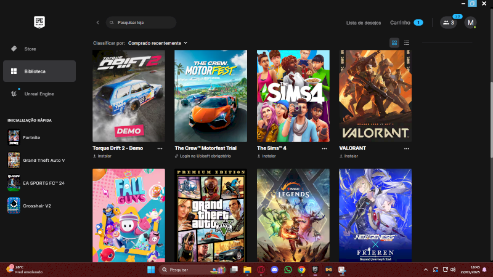Open the Carrinho shopping cart
This screenshot has width=493, height=277.
click(406, 23)
